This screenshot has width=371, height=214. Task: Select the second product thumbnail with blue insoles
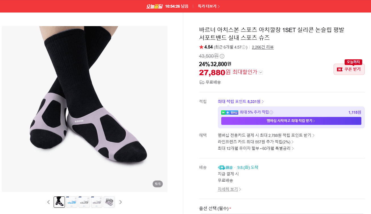point(72,202)
